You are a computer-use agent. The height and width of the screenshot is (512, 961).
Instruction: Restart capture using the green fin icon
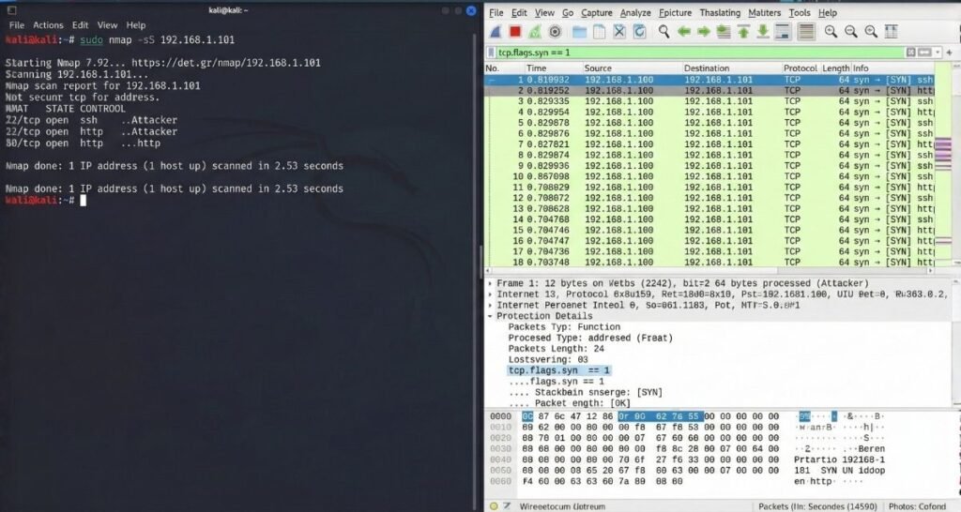535,32
